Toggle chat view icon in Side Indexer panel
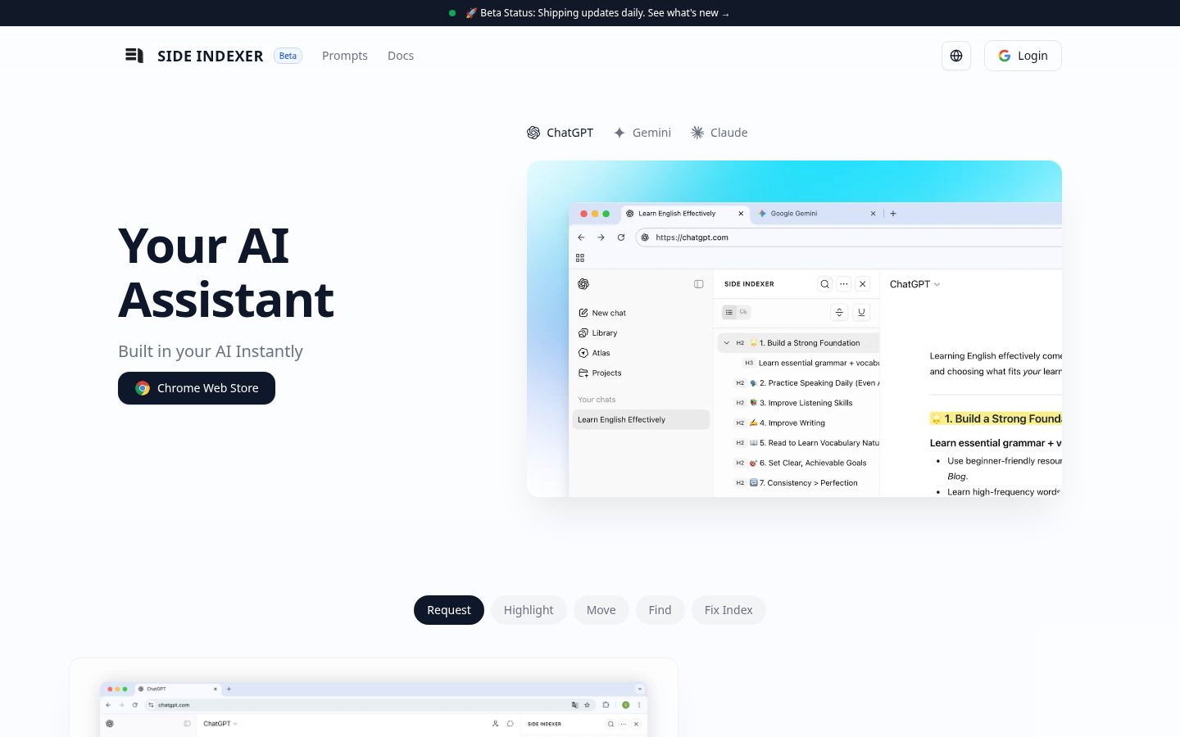 pyautogui.click(x=743, y=312)
